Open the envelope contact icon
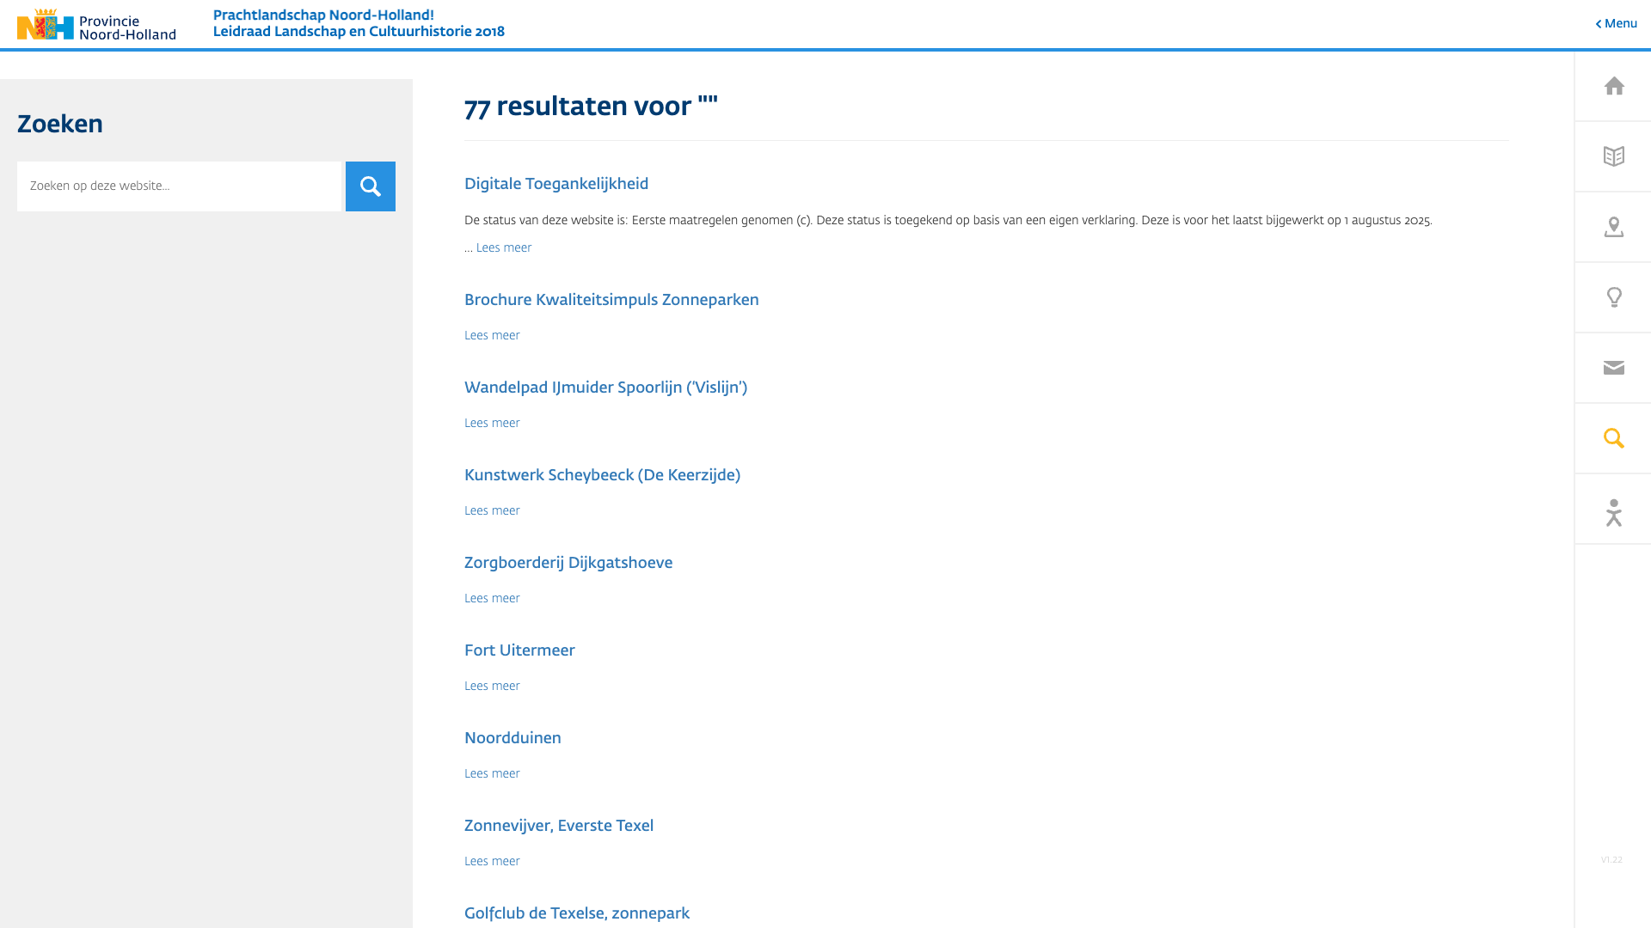The width and height of the screenshot is (1651, 928). click(1613, 368)
